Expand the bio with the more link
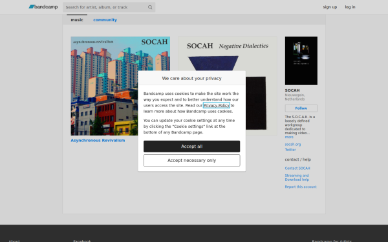This screenshot has width=388, height=242. [289, 137]
